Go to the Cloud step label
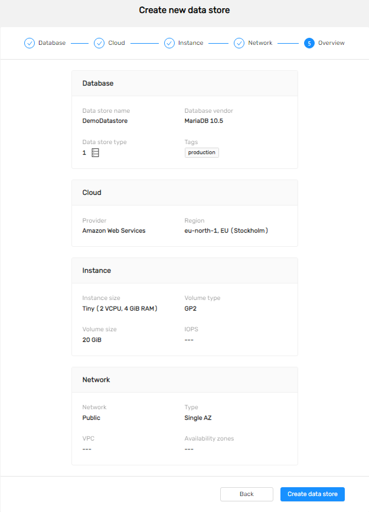This screenshot has height=512, width=369. (x=116, y=43)
